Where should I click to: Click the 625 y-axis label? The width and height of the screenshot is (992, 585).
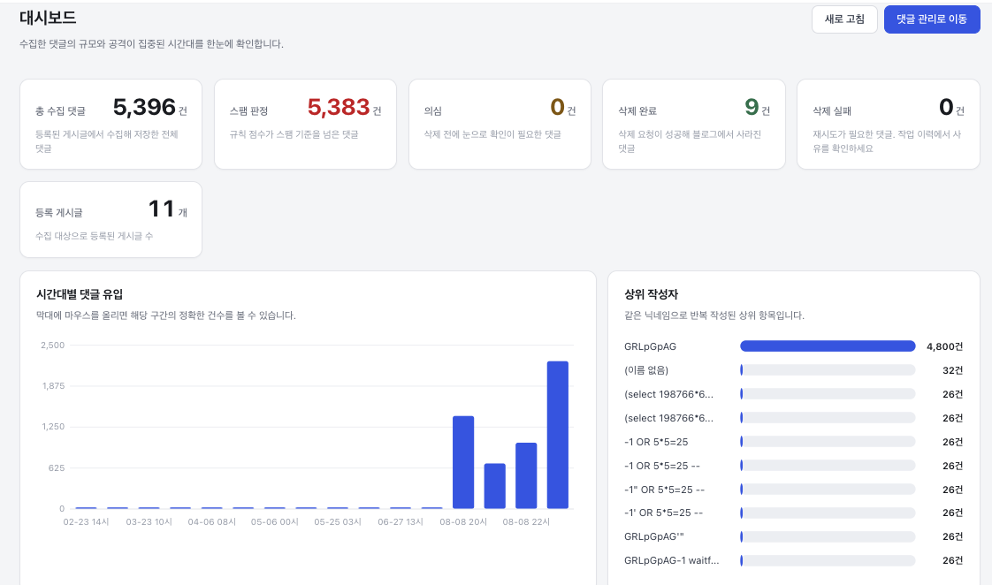tap(57, 468)
